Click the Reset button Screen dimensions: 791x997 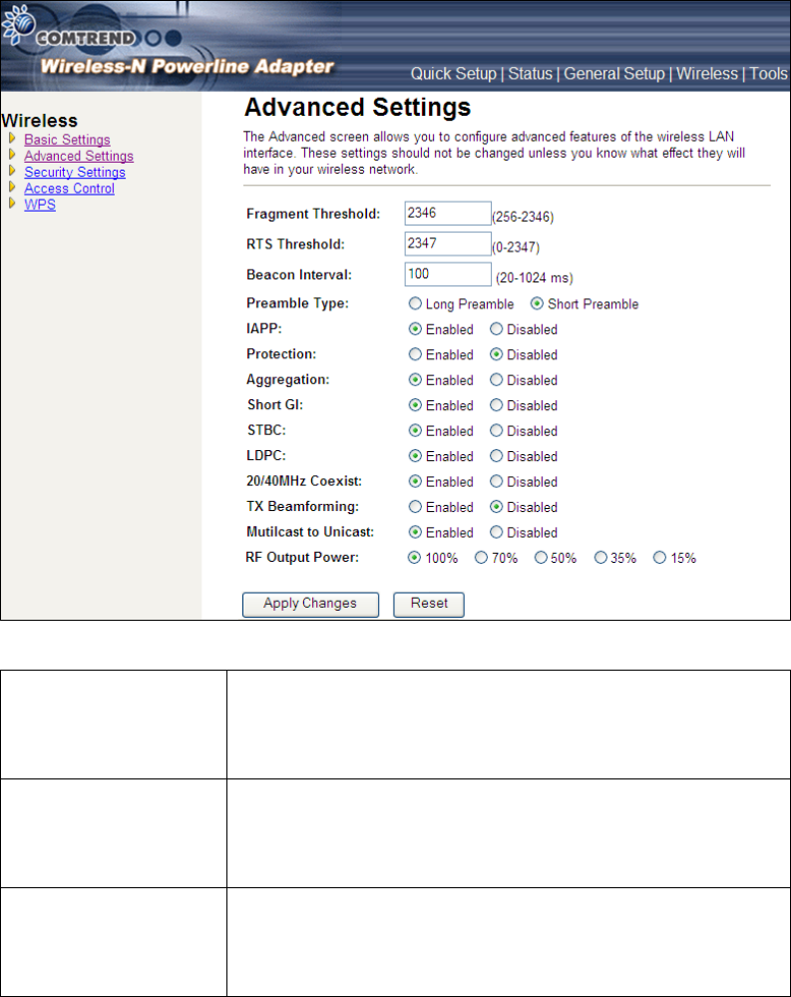[429, 604]
